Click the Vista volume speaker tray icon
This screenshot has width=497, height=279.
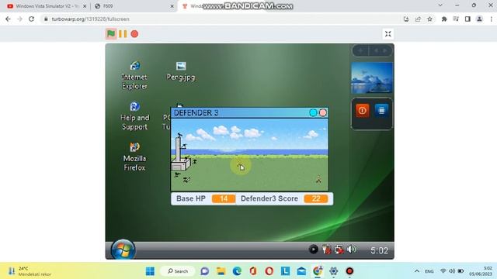click(x=352, y=250)
